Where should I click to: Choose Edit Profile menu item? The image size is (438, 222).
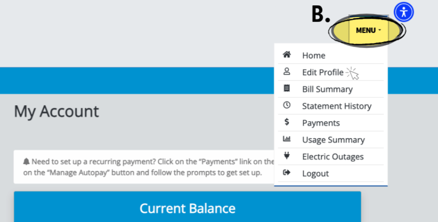(323, 72)
